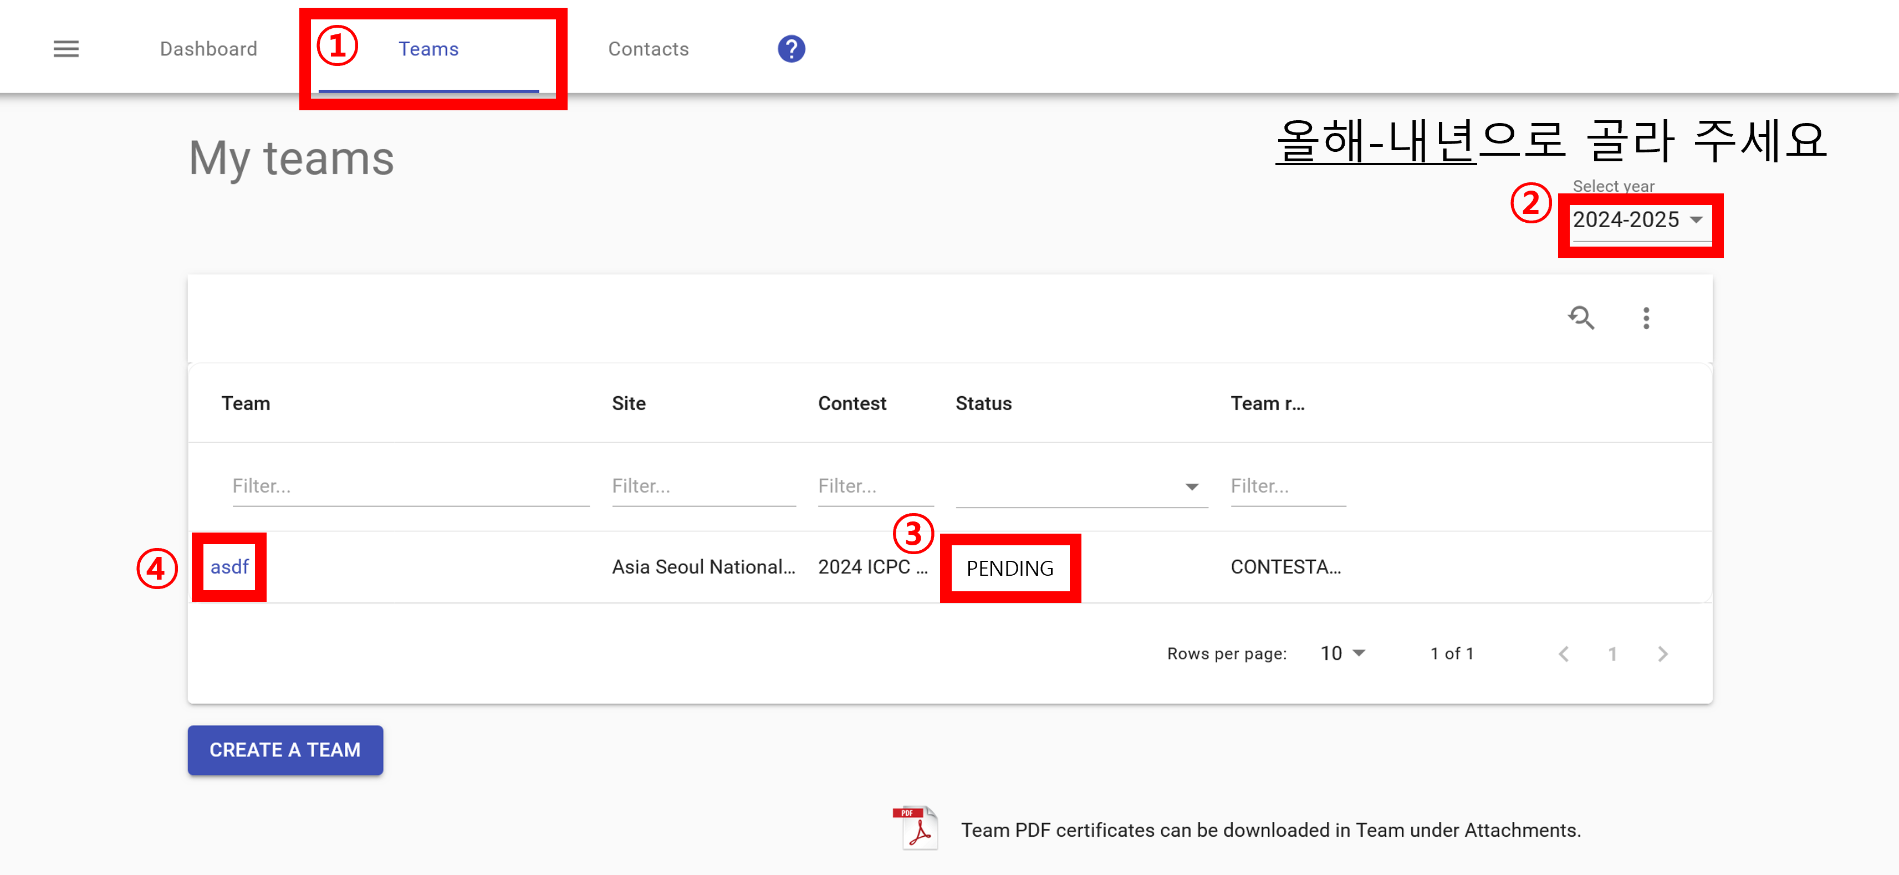Open the hamburger navigation menu
This screenshot has height=875, width=1899.
point(65,49)
